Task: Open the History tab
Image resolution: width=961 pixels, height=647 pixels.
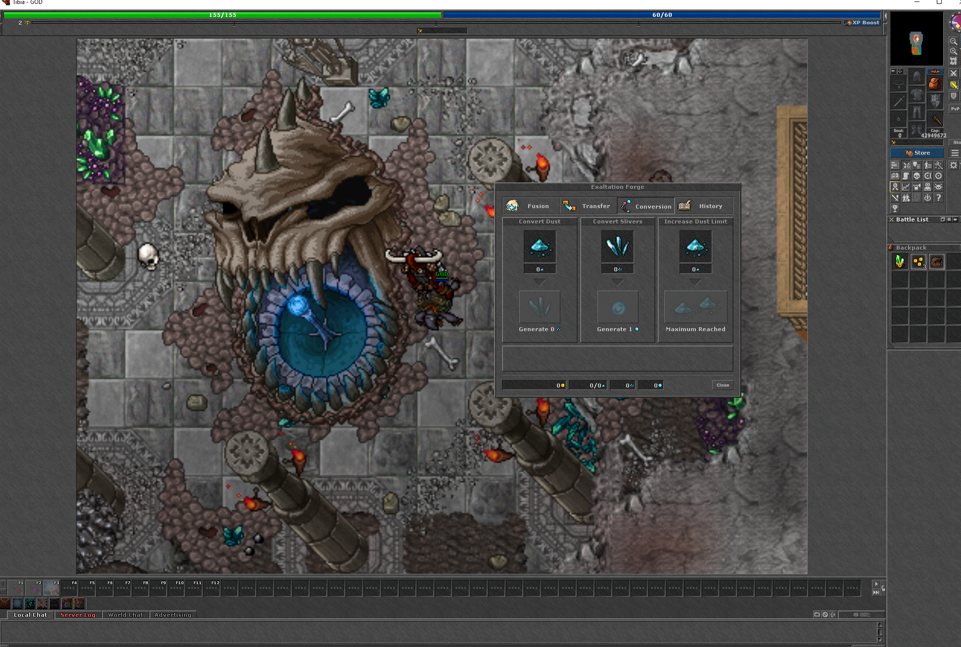Action: coord(703,206)
